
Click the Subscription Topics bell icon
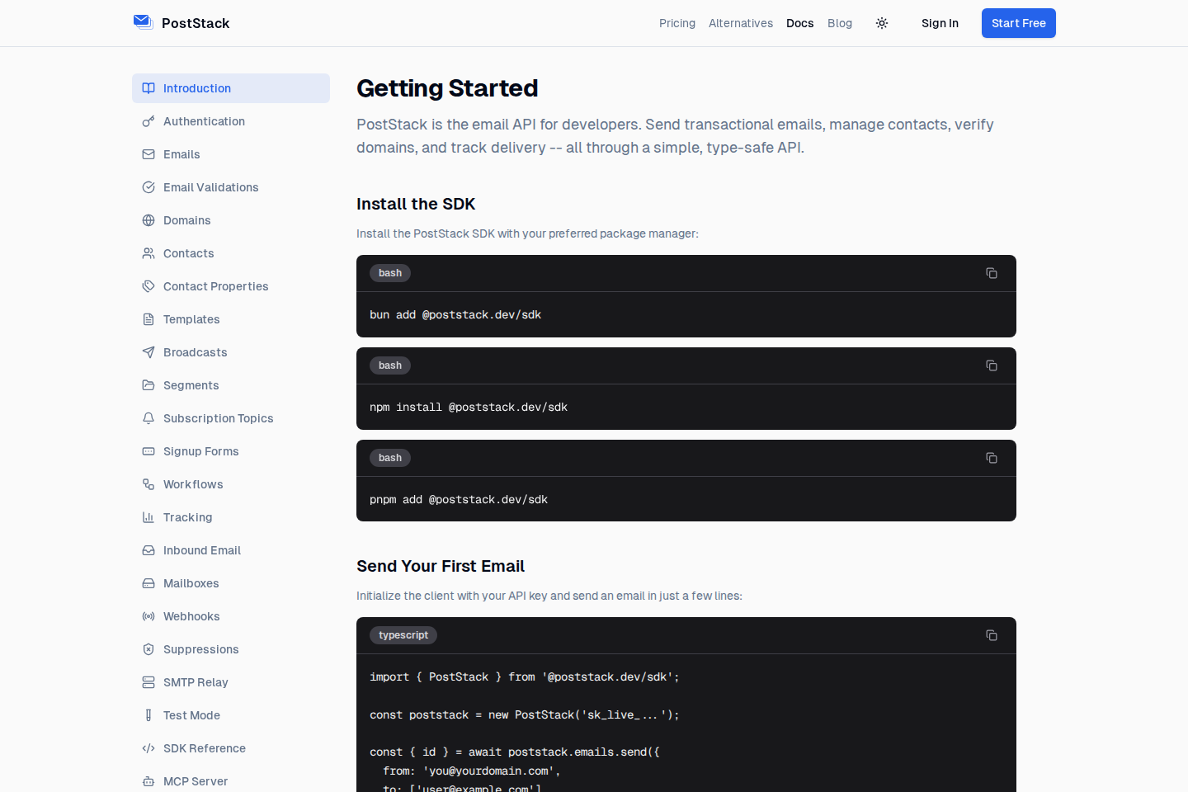coord(148,418)
